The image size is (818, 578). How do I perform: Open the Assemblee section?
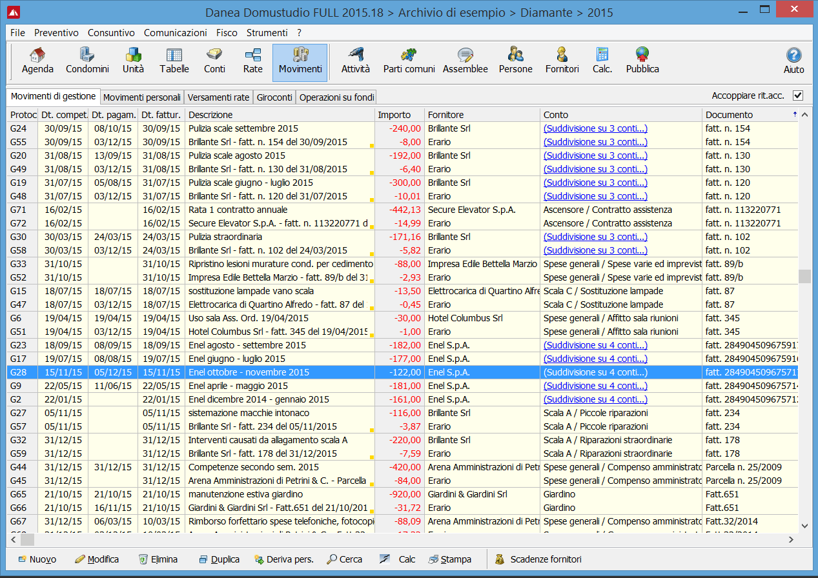click(465, 61)
